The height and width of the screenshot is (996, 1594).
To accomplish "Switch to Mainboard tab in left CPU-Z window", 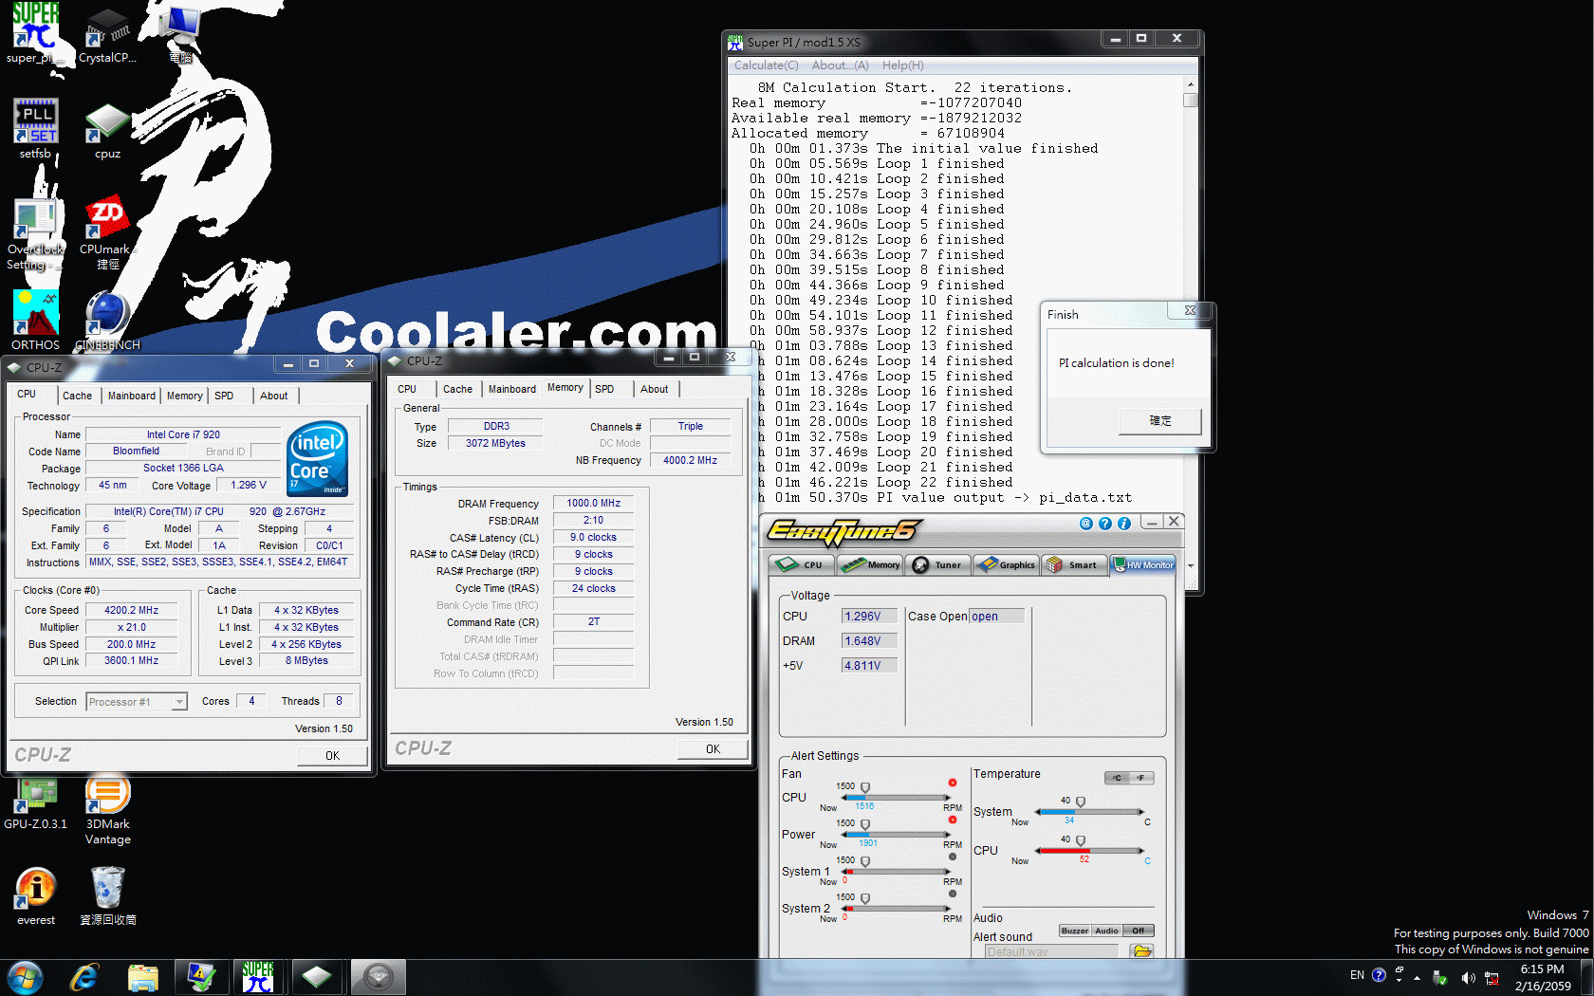I will tap(131, 396).
